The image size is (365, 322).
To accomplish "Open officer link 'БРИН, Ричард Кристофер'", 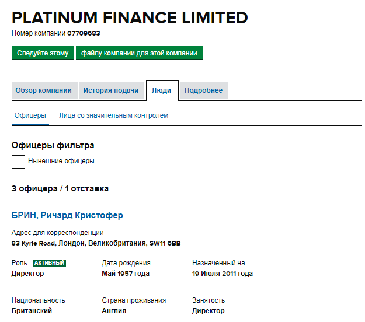I will 67,215.
